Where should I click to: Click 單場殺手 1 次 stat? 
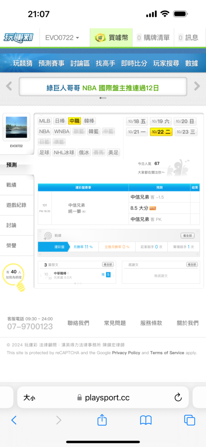click(183, 247)
